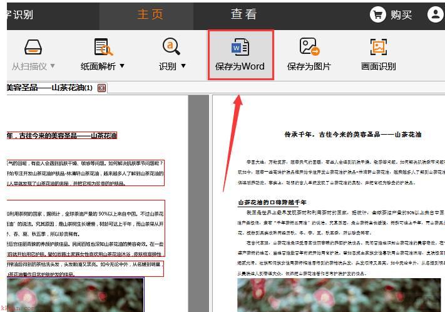Image resolution: width=445 pixels, height=312 pixels.
Task: Switch to the 查看 tab
Action: click(x=243, y=14)
